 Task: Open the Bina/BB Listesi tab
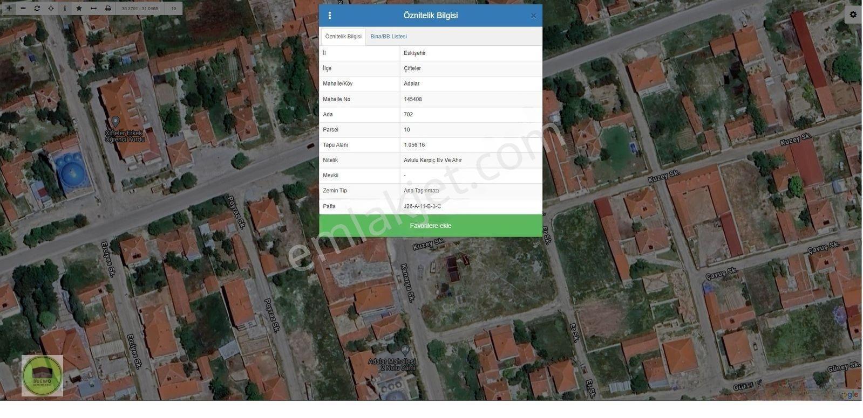389,37
